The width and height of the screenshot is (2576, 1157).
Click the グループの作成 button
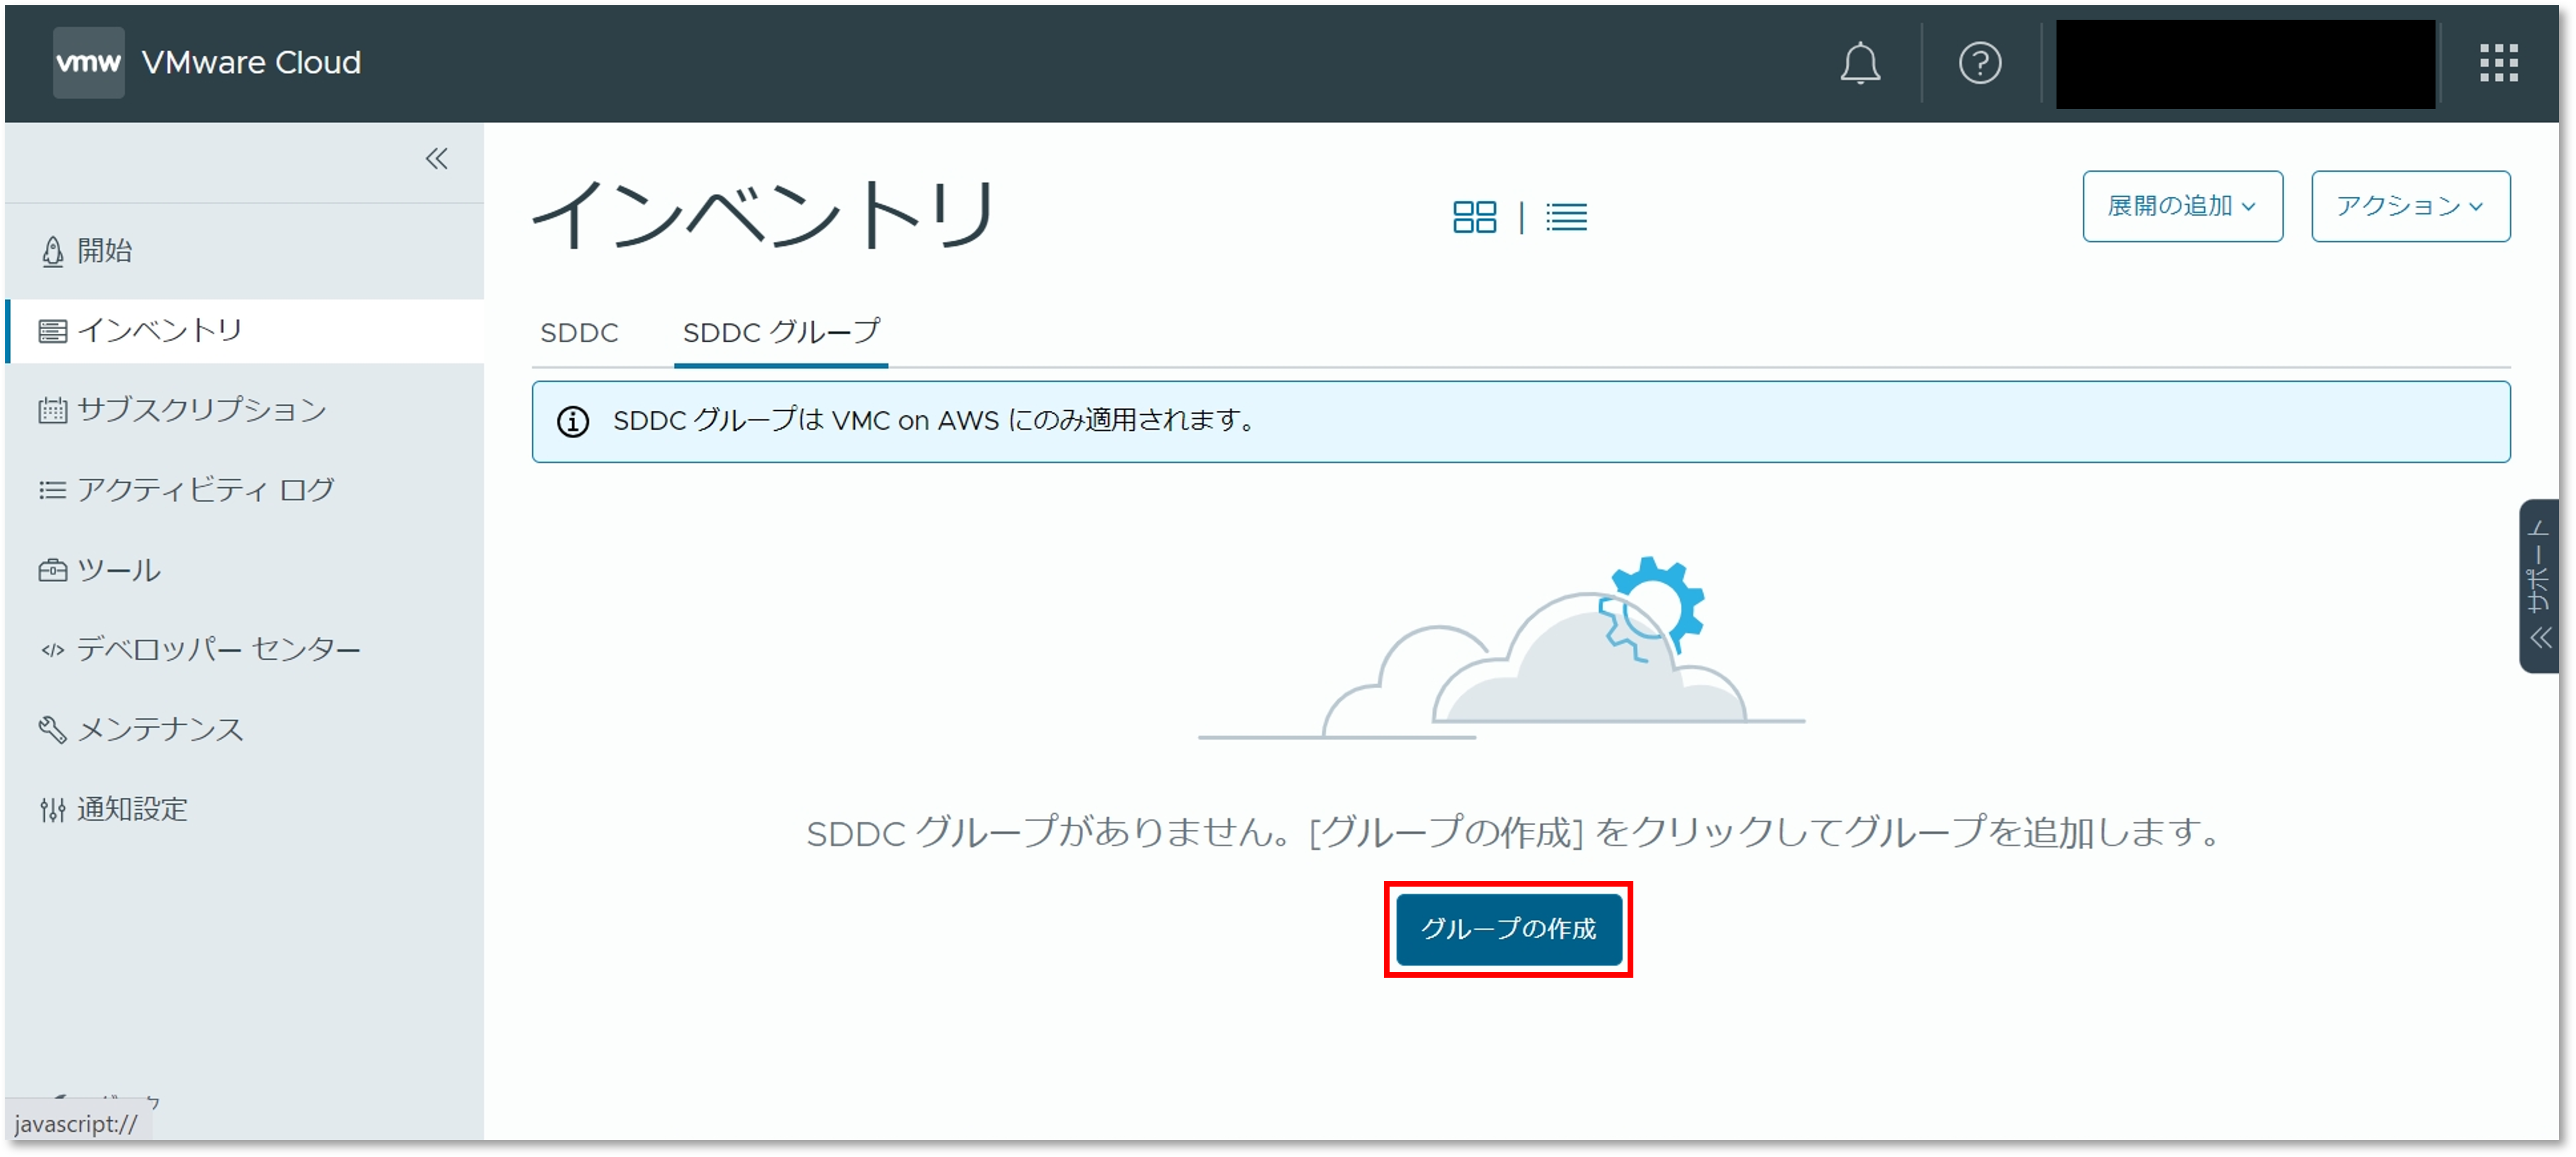pos(1508,929)
